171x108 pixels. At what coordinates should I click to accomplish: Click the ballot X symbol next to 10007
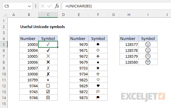(x=48, y=68)
